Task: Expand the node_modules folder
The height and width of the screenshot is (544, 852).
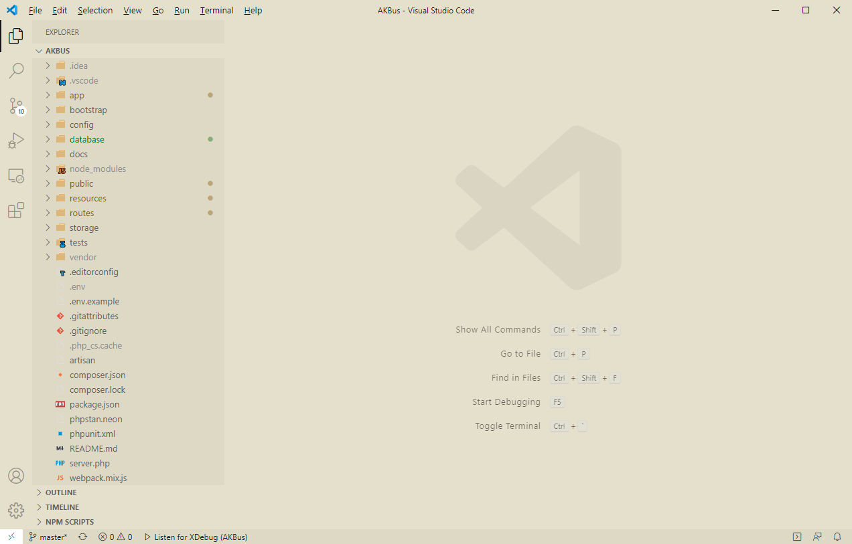Action: click(x=129, y=169)
